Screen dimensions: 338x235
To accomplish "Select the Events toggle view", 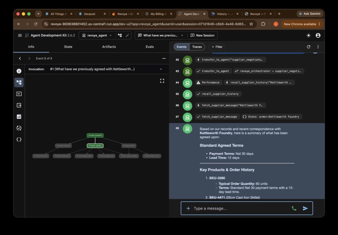I will point(182,47).
